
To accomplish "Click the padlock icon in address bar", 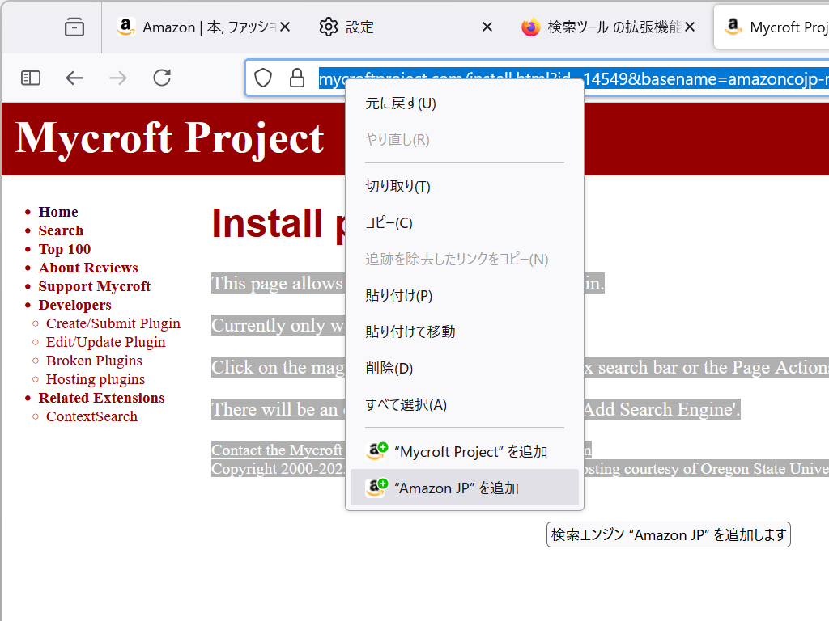I will pyautogui.click(x=296, y=78).
